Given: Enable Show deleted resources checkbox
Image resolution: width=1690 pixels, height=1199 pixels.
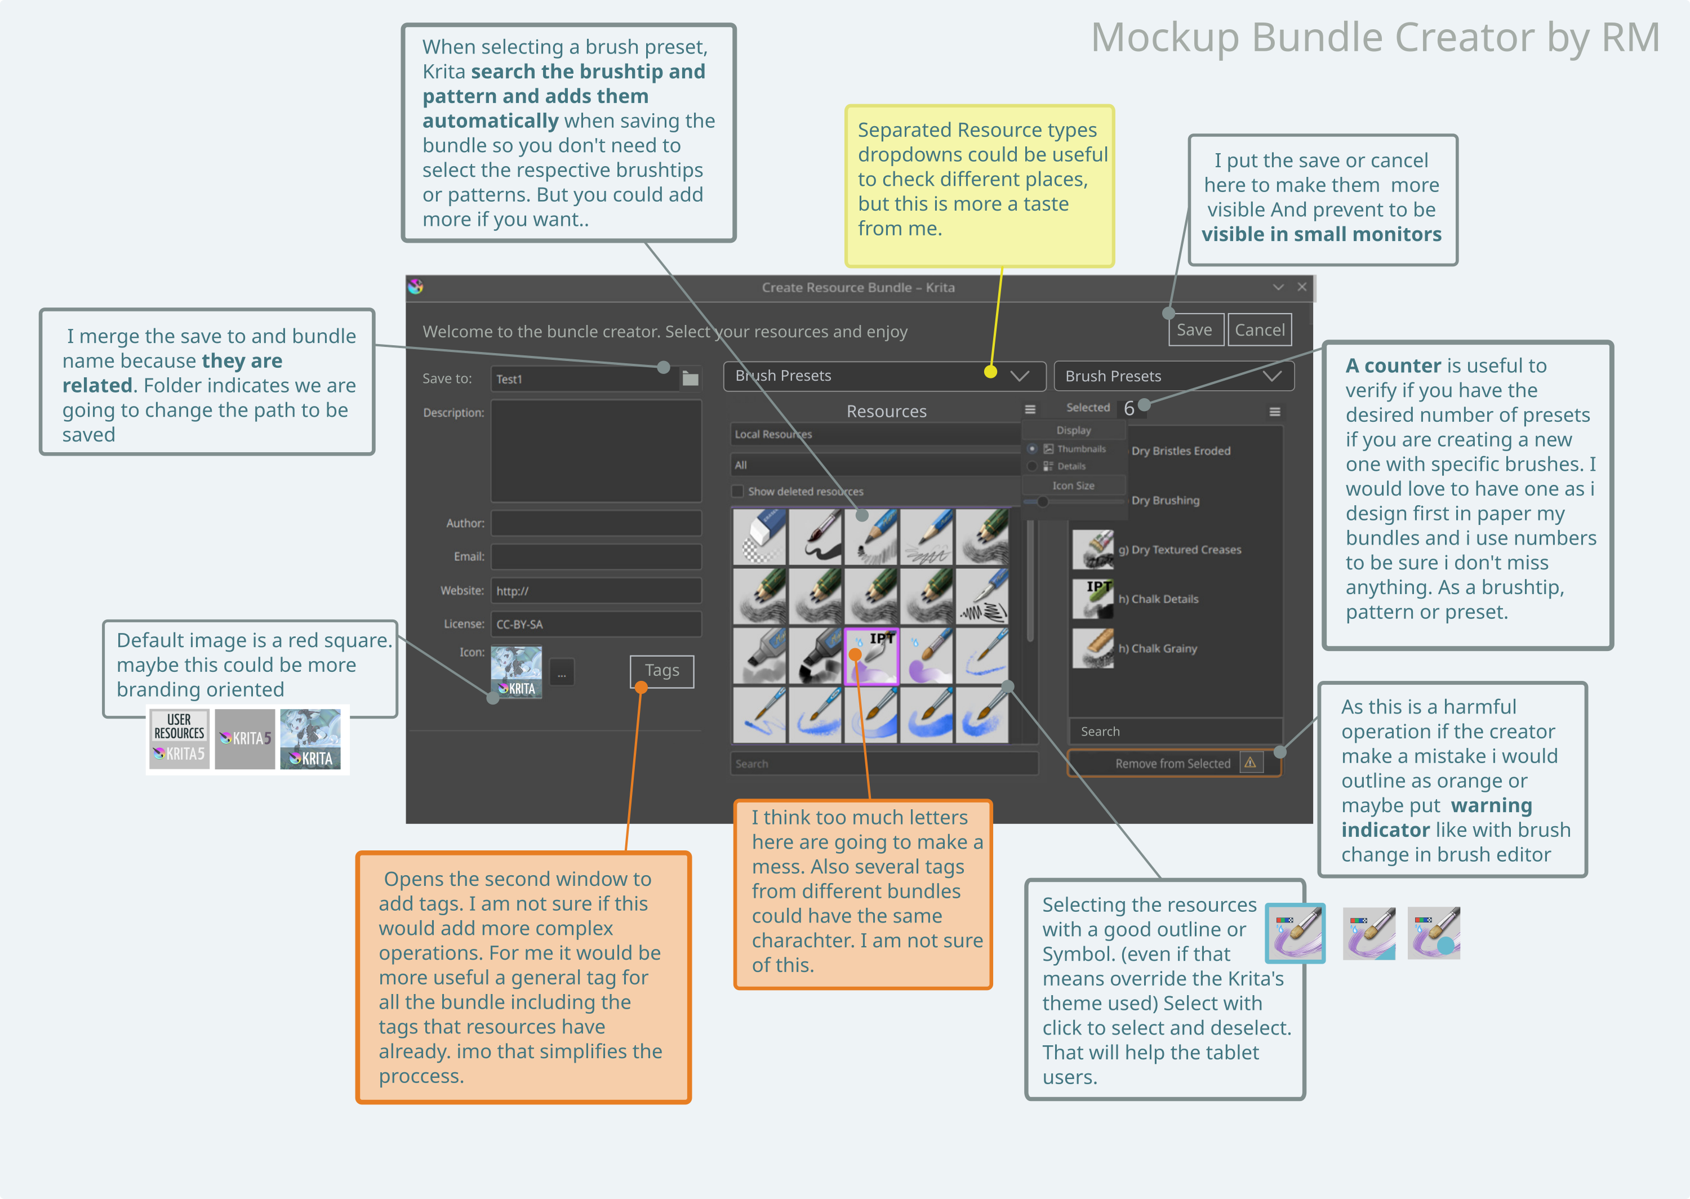Looking at the screenshot, I should point(737,491).
